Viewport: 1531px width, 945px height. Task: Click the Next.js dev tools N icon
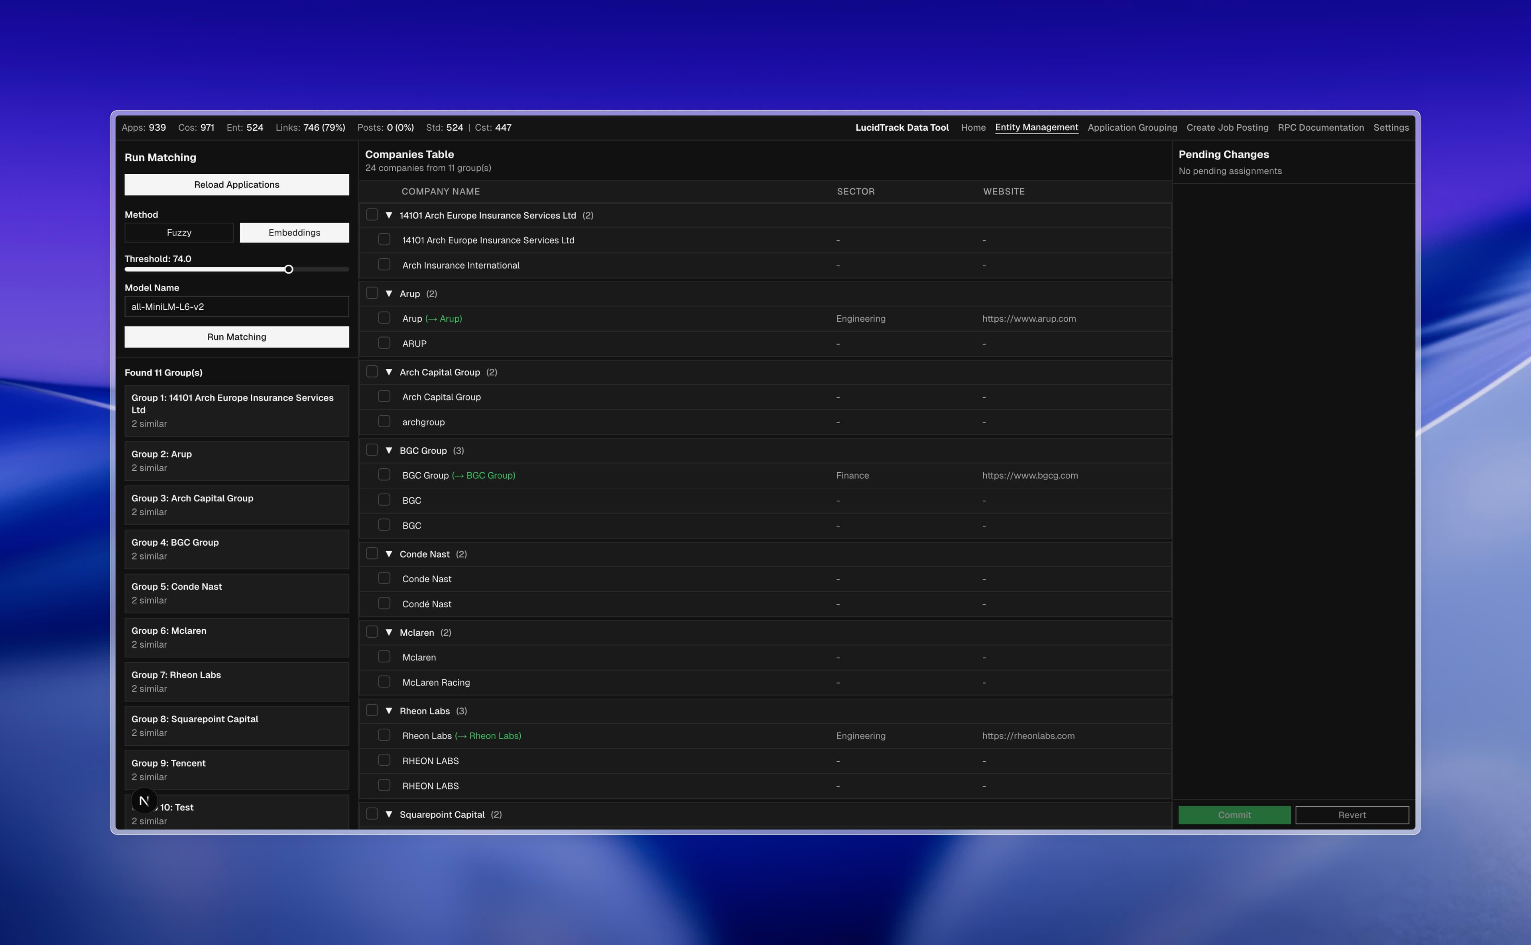pyautogui.click(x=144, y=801)
